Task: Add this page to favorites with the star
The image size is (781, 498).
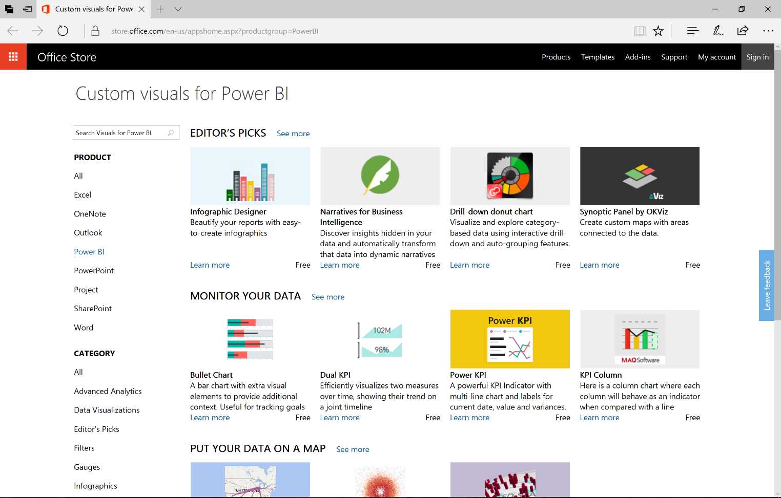Action: point(659,31)
